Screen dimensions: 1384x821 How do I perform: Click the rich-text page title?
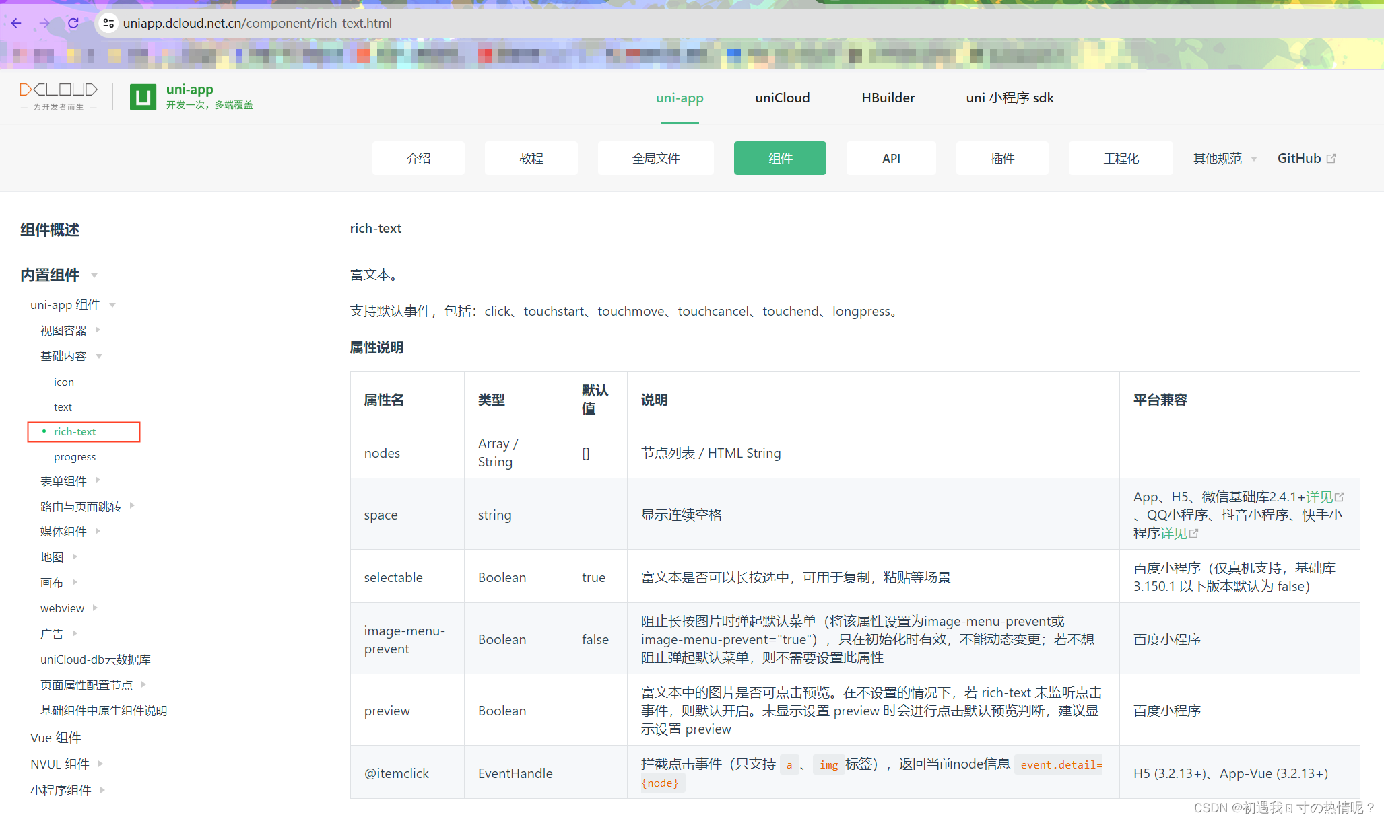pyautogui.click(x=375, y=228)
